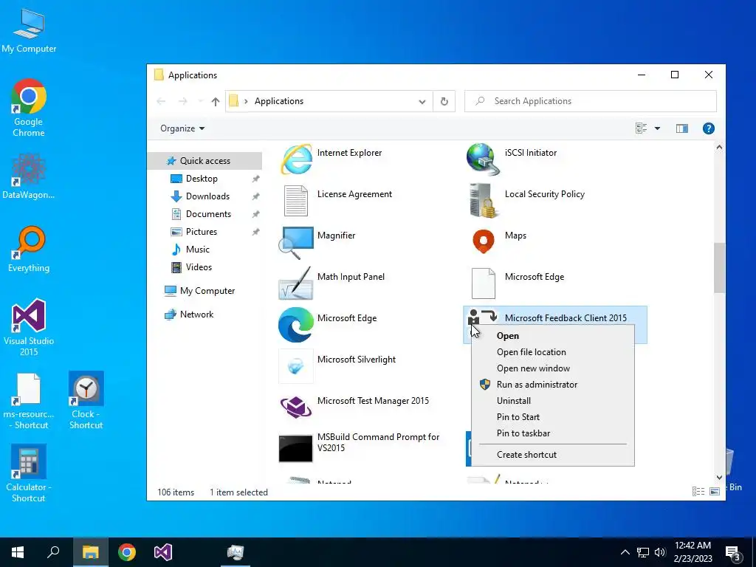Refresh the Applications folder
Image resolution: width=756 pixels, height=567 pixels.
[444, 101]
